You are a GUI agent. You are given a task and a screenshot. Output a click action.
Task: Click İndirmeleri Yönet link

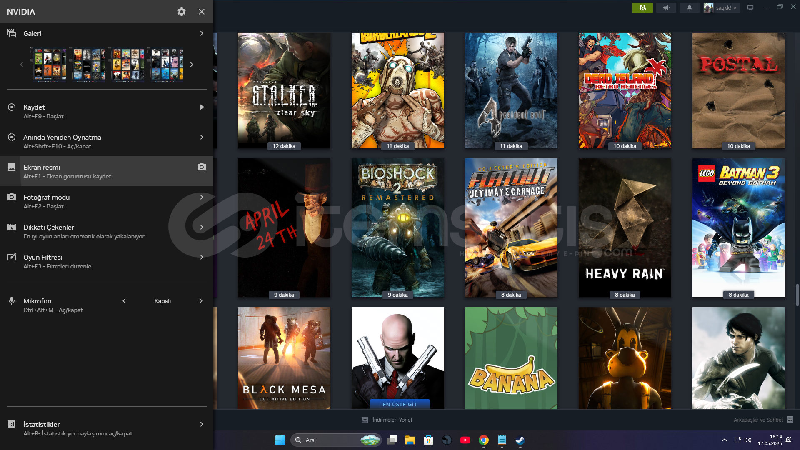pyautogui.click(x=387, y=420)
